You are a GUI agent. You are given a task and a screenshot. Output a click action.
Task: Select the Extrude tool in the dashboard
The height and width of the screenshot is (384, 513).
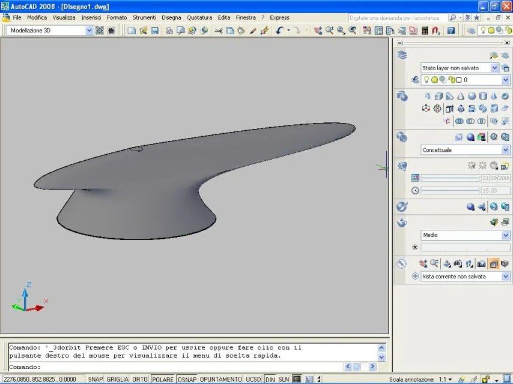click(x=449, y=109)
